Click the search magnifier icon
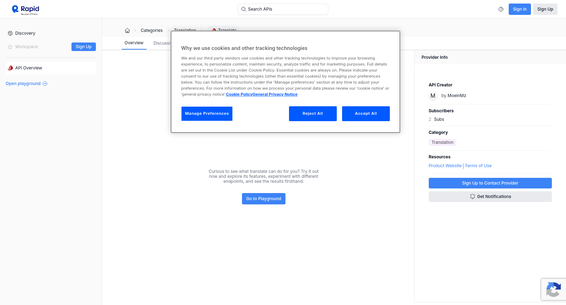Viewport: 566px width, 305px height. (x=244, y=9)
